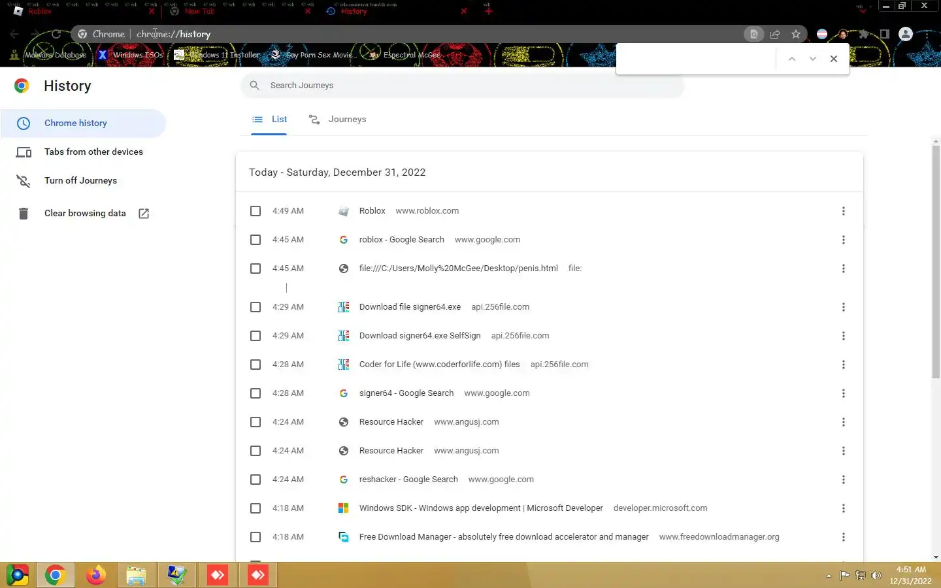Open a new tab with the plus button
This screenshot has width=941, height=588.
coord(488,11)
